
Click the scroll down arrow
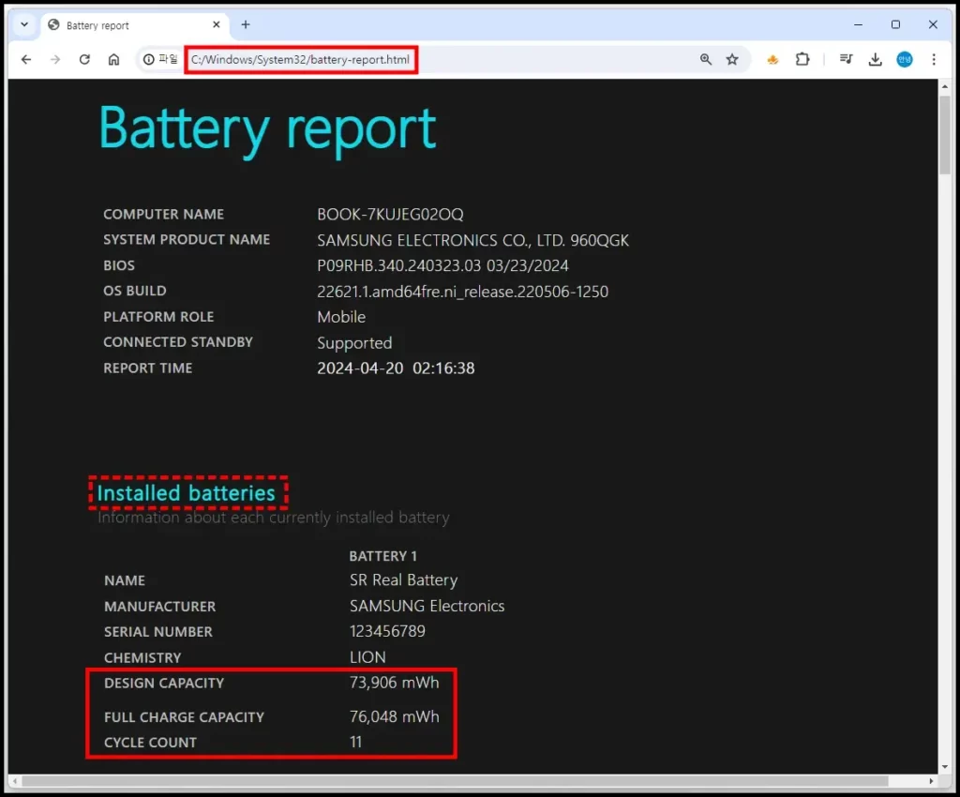[x=945, y=767]
